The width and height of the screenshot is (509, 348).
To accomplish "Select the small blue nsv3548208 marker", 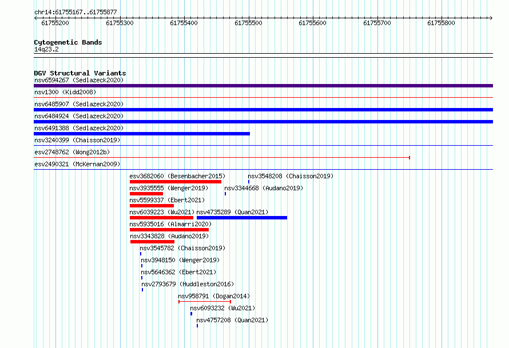I will [249, 182].
